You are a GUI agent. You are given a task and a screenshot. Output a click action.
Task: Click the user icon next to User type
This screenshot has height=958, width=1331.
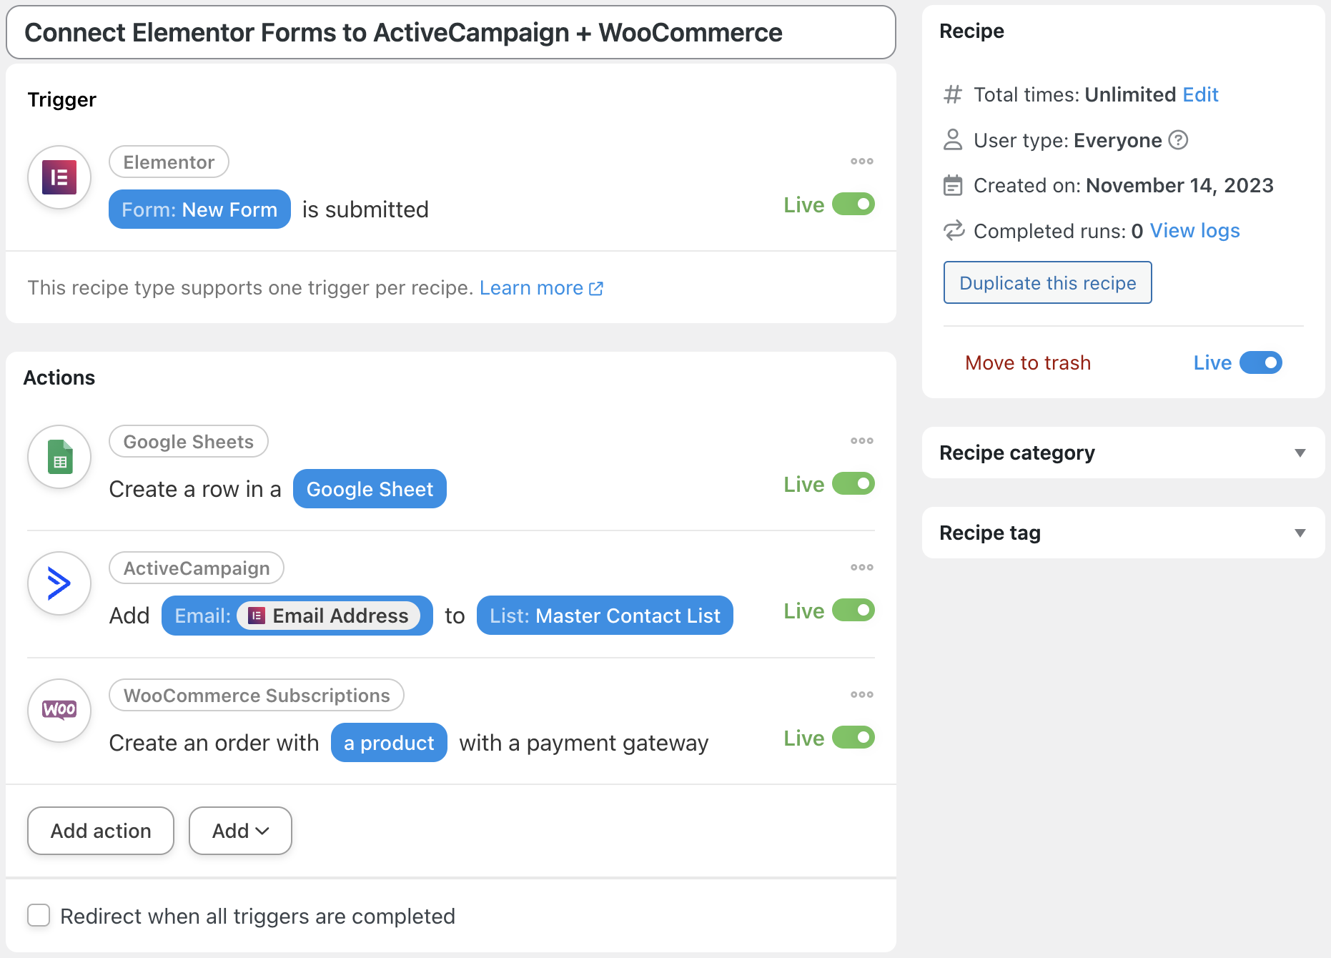(953, 140)
